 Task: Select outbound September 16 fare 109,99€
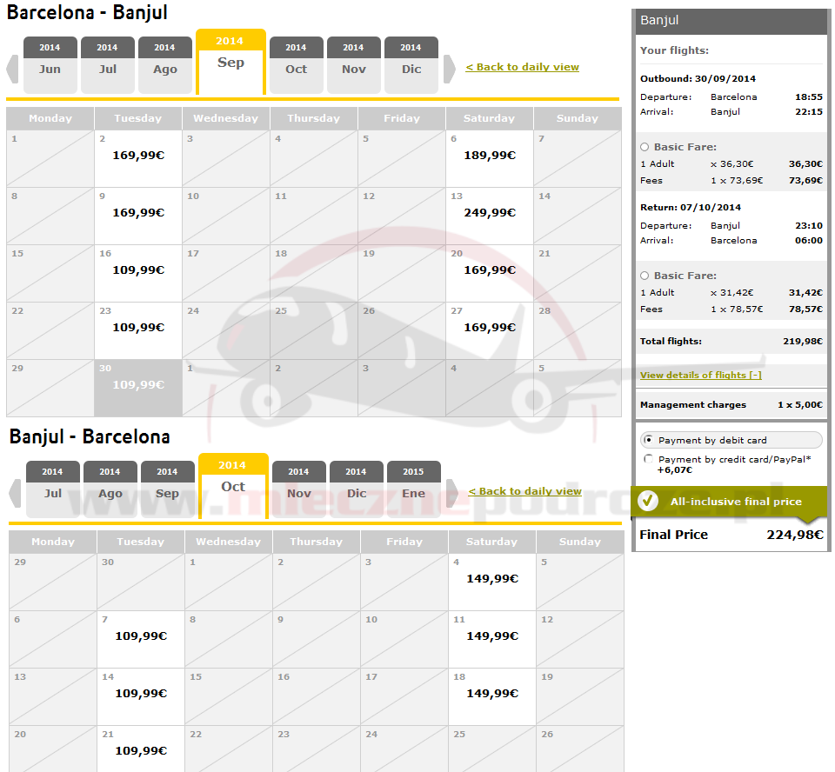point(137,270)
